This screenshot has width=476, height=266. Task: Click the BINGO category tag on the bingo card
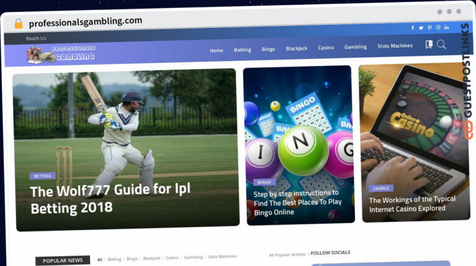[264, 182]
